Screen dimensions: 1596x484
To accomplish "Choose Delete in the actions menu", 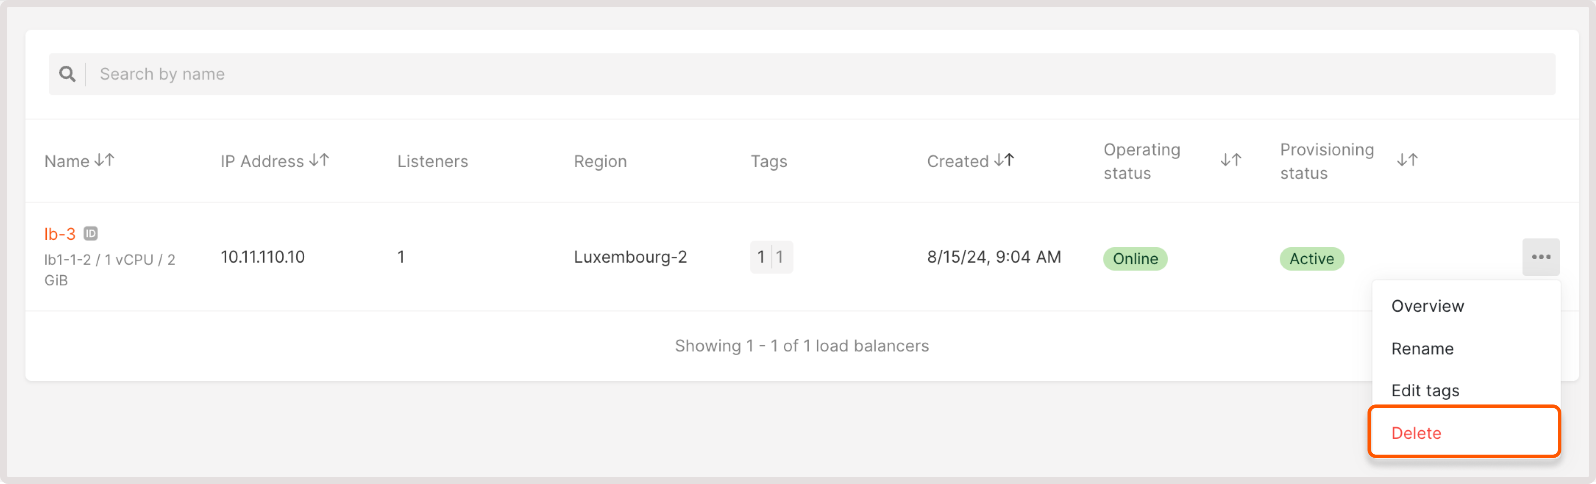I will coord(1464,432).
